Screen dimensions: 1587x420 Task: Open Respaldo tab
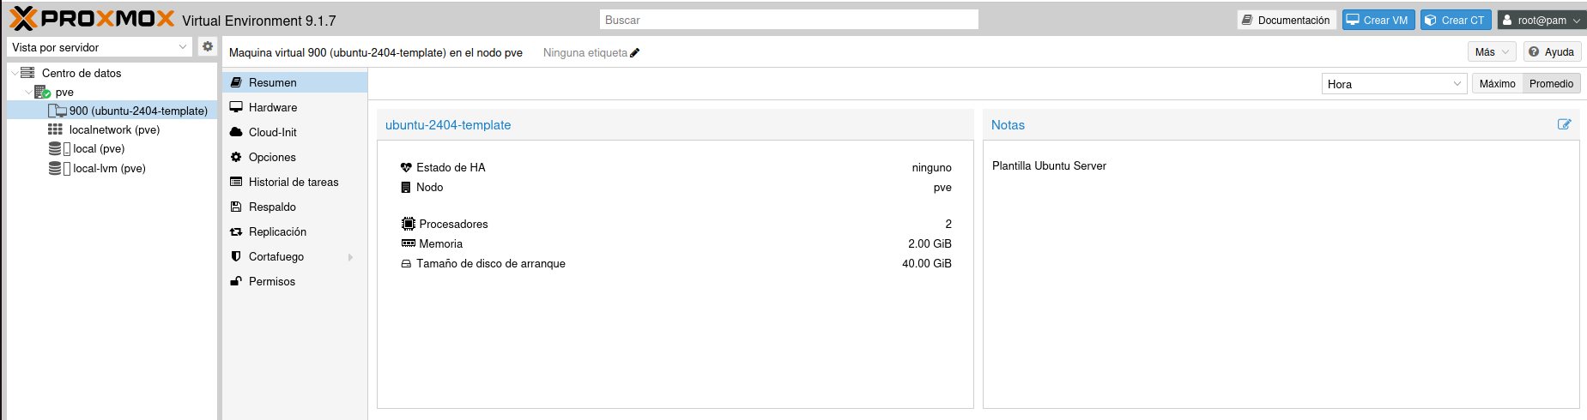click(x=295, y=207)
